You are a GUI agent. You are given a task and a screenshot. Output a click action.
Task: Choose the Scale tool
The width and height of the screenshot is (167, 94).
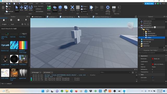point(26,8)
